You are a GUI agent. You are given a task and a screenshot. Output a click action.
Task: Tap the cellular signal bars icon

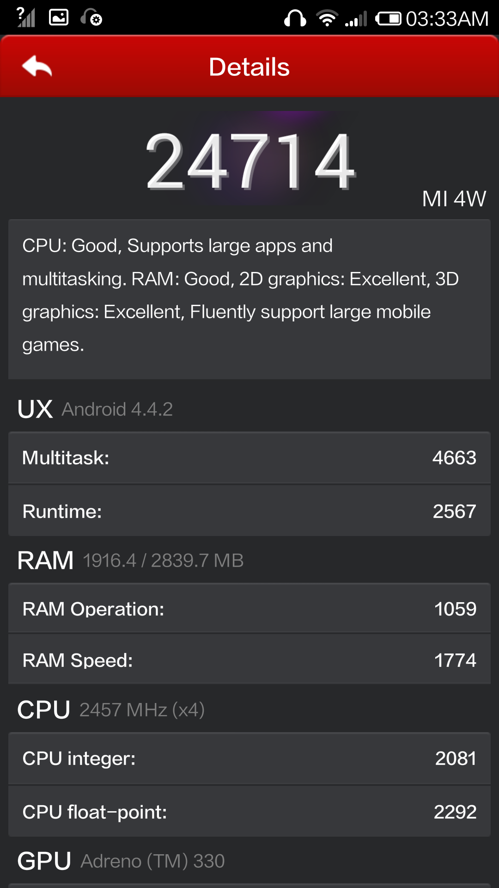[x=356, y=19]
